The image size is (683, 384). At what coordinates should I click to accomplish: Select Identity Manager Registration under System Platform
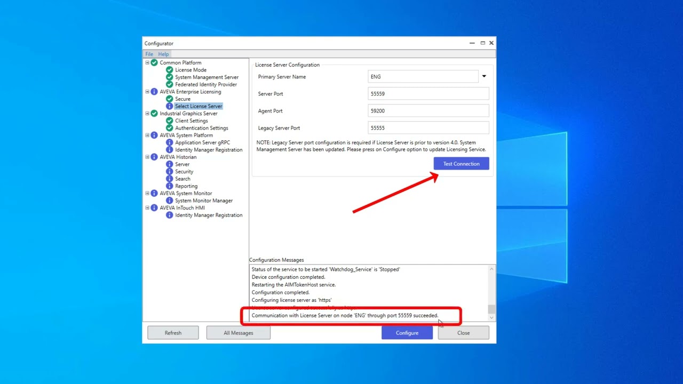pyautogui.click(x=209, y=150)
